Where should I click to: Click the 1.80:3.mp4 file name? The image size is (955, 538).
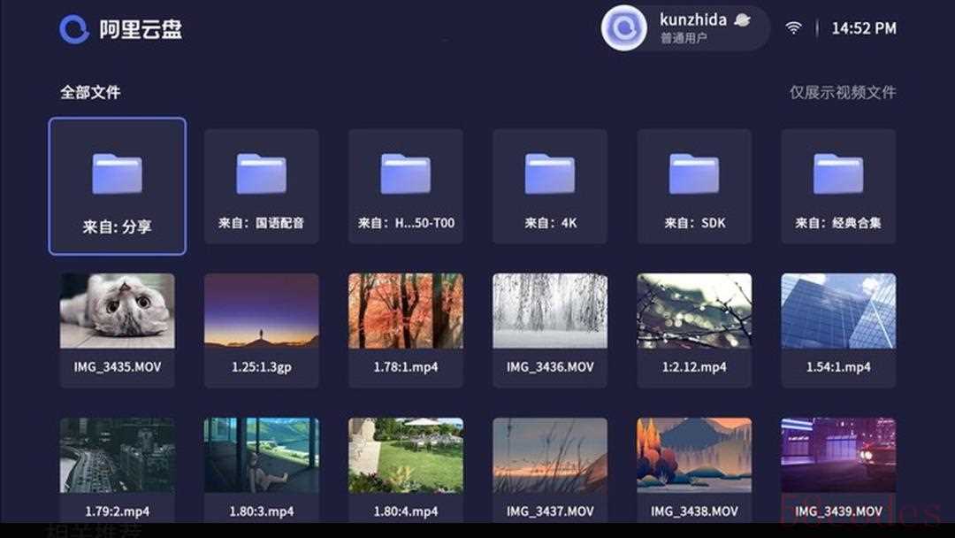pos(261,511)
